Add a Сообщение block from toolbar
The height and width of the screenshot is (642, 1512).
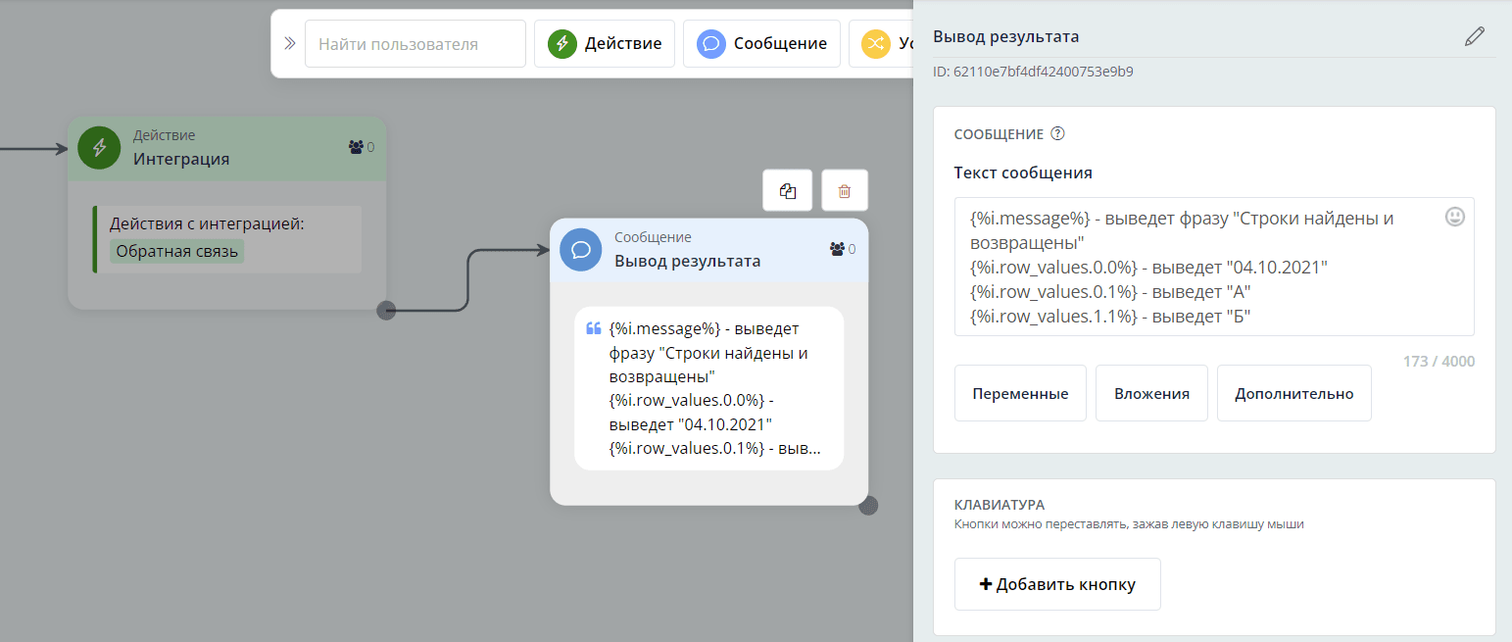pos(761,44)
